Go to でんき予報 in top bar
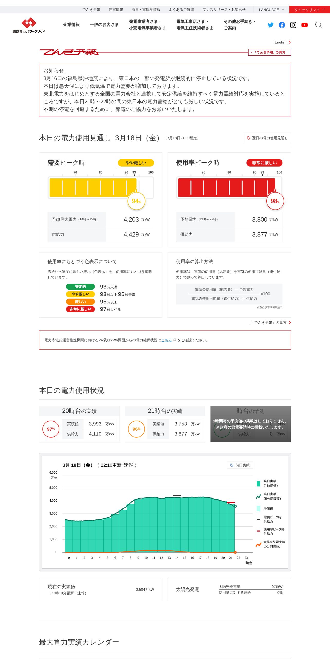The width and height of the screenshot is (330, 661). (x=91, y=10)
